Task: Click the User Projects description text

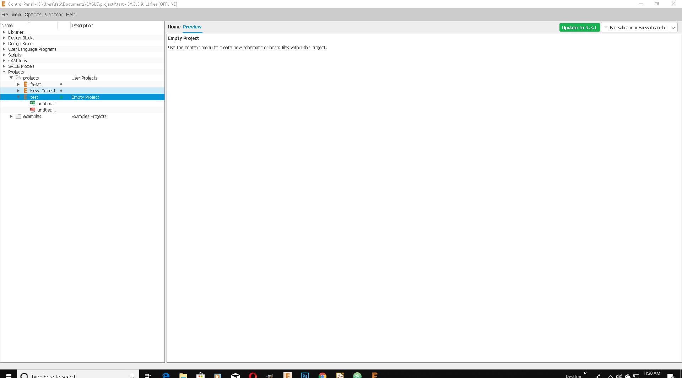Action: [84, 78]
